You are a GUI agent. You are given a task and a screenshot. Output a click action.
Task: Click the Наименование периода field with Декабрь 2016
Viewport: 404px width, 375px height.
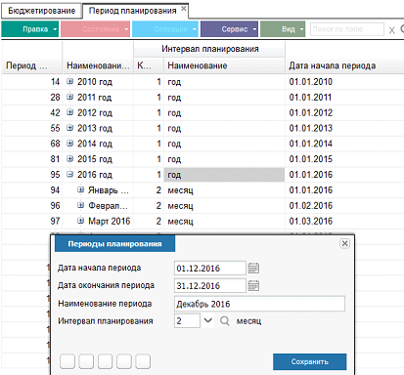pos(259,304)
